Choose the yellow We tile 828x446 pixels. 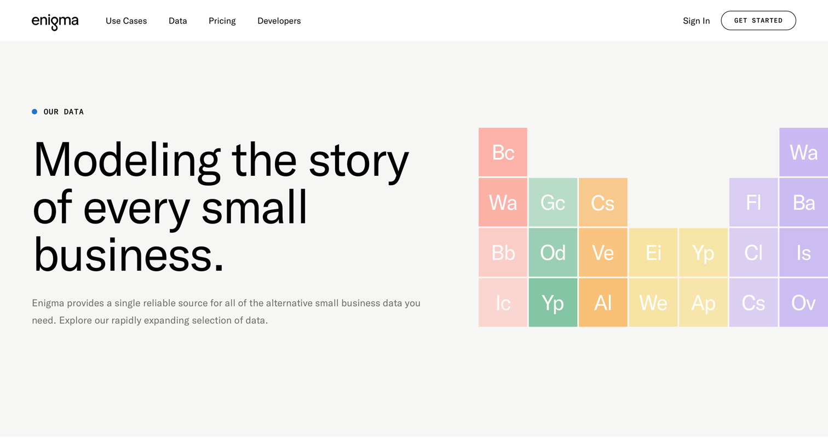(x=653, y=302)
